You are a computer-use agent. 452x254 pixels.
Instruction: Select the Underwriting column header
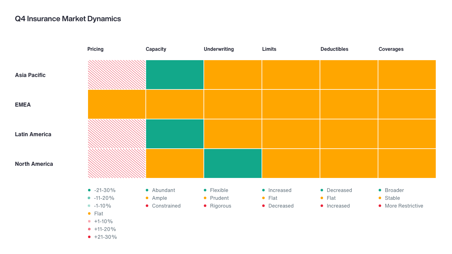[x=219, y=49]
